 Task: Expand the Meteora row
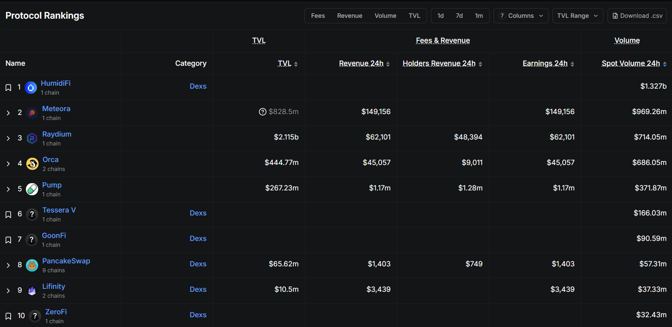click(x=8, y=113)
